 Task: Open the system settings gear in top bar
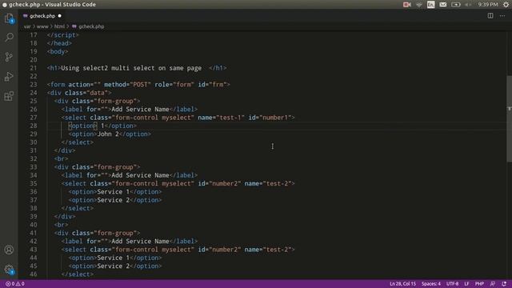click(506, 5)
